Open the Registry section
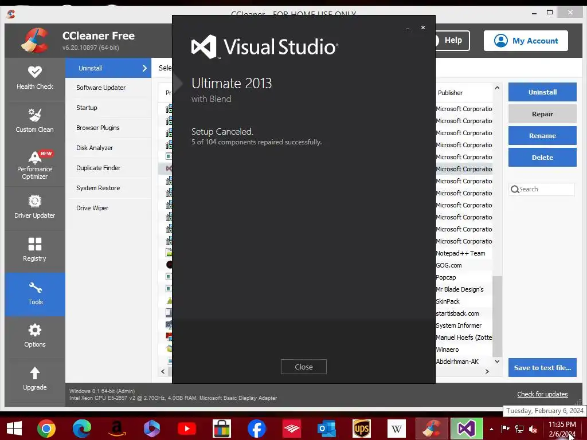This screenshot has width=587, height=440. click(35, 251)
